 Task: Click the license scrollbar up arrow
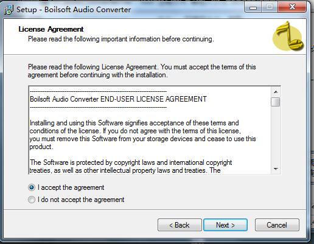pos(276,92)
